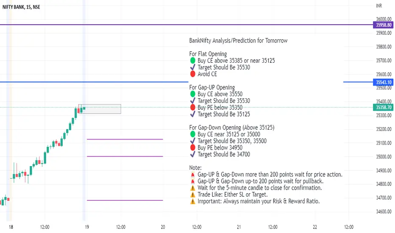Click date 20 on the time axis
The height and width of the screenshot is (233, 395).
point(163,227)
